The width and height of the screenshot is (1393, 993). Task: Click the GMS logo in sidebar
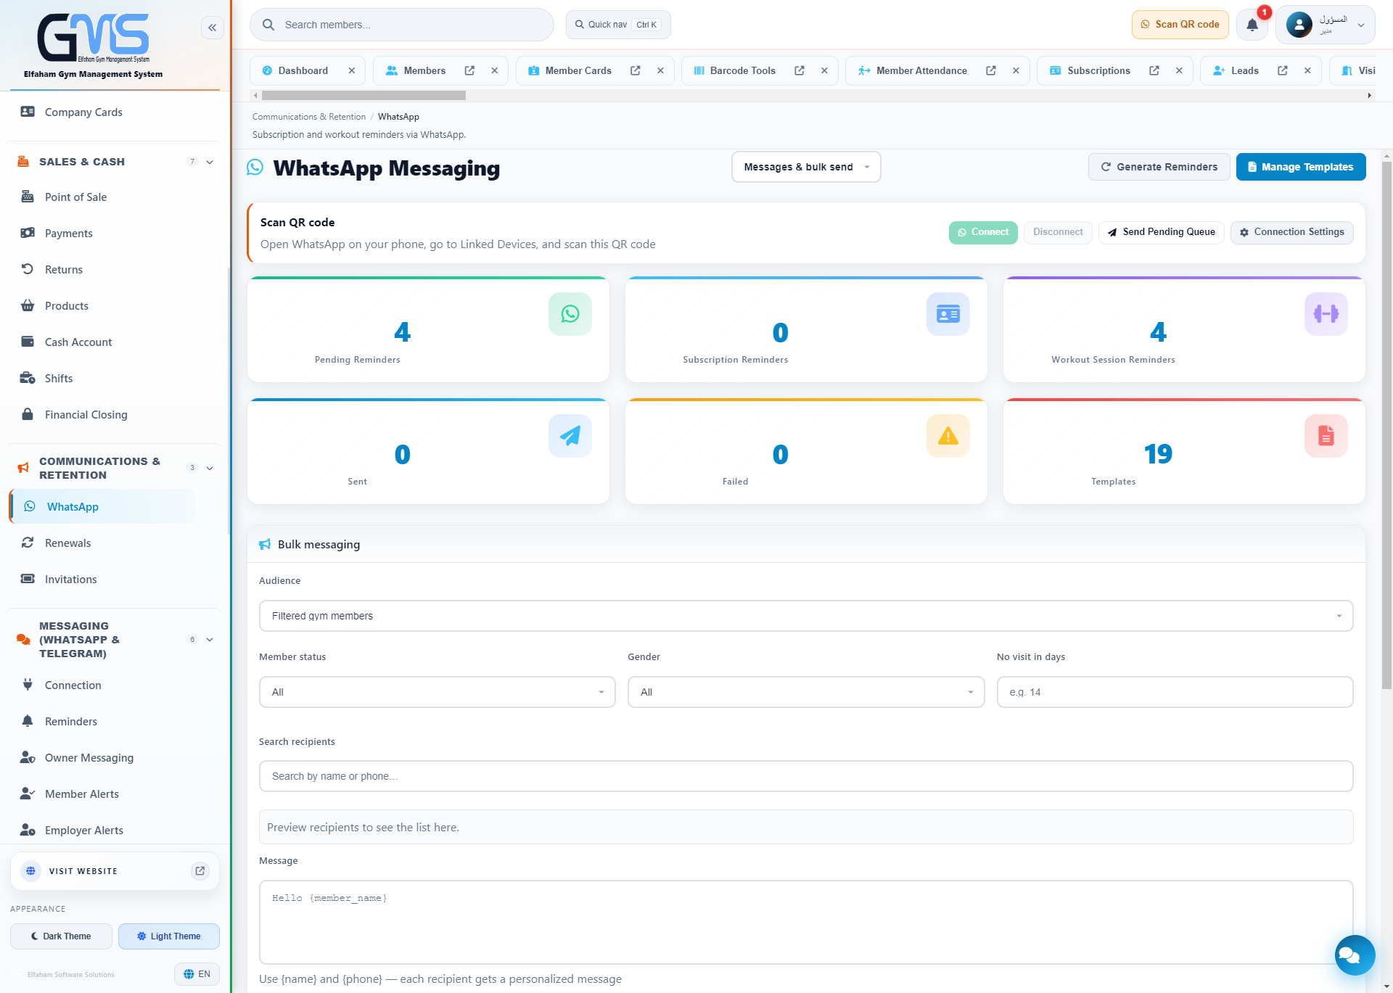point(93,38)
